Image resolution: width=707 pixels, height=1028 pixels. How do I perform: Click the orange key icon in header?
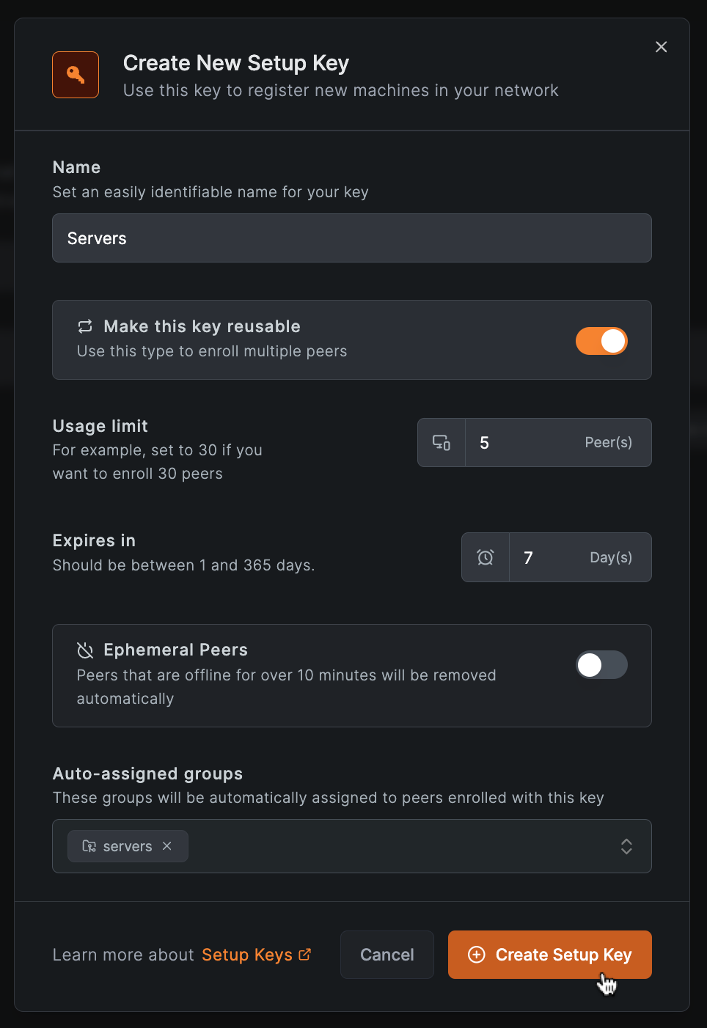point(76,75)
